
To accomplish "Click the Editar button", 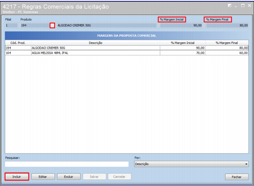I will [x=43, y=177].
